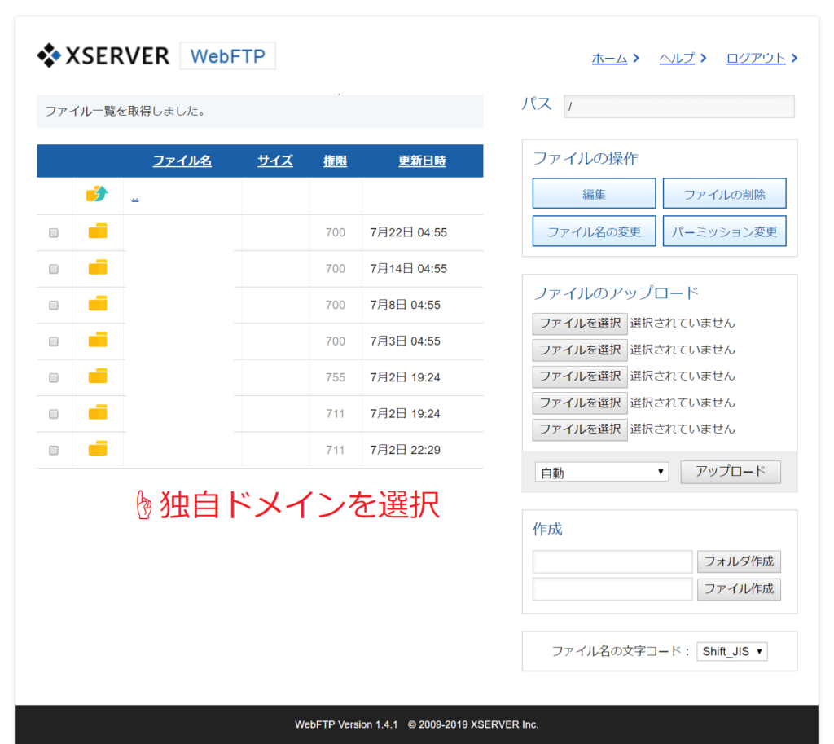Click the フォルダ作成 button
834x744 pixels.
click(x=739, y=561)
